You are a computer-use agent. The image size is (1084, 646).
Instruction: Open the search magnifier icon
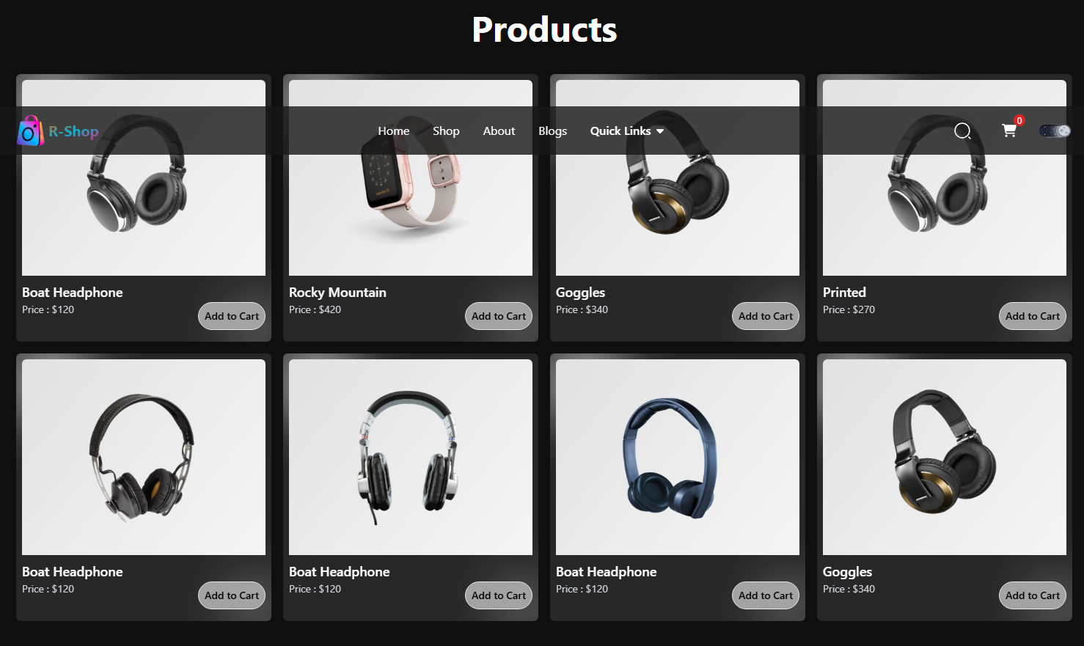tap(962, 131)
